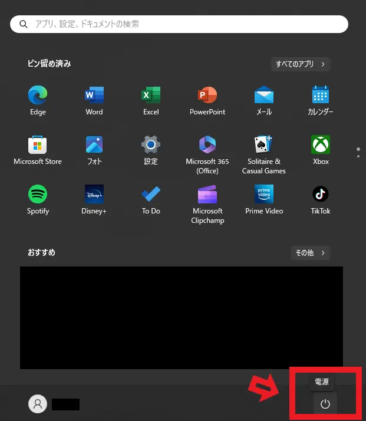366x421 pixels.
Task: Launch the TikTok app icon
Action: [321, 194]
